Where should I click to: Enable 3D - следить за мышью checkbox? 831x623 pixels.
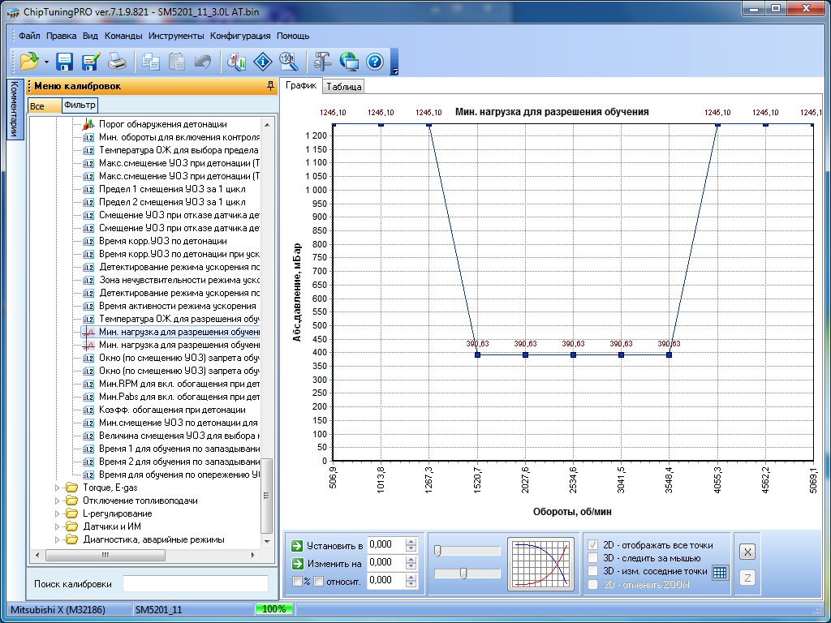594,558
